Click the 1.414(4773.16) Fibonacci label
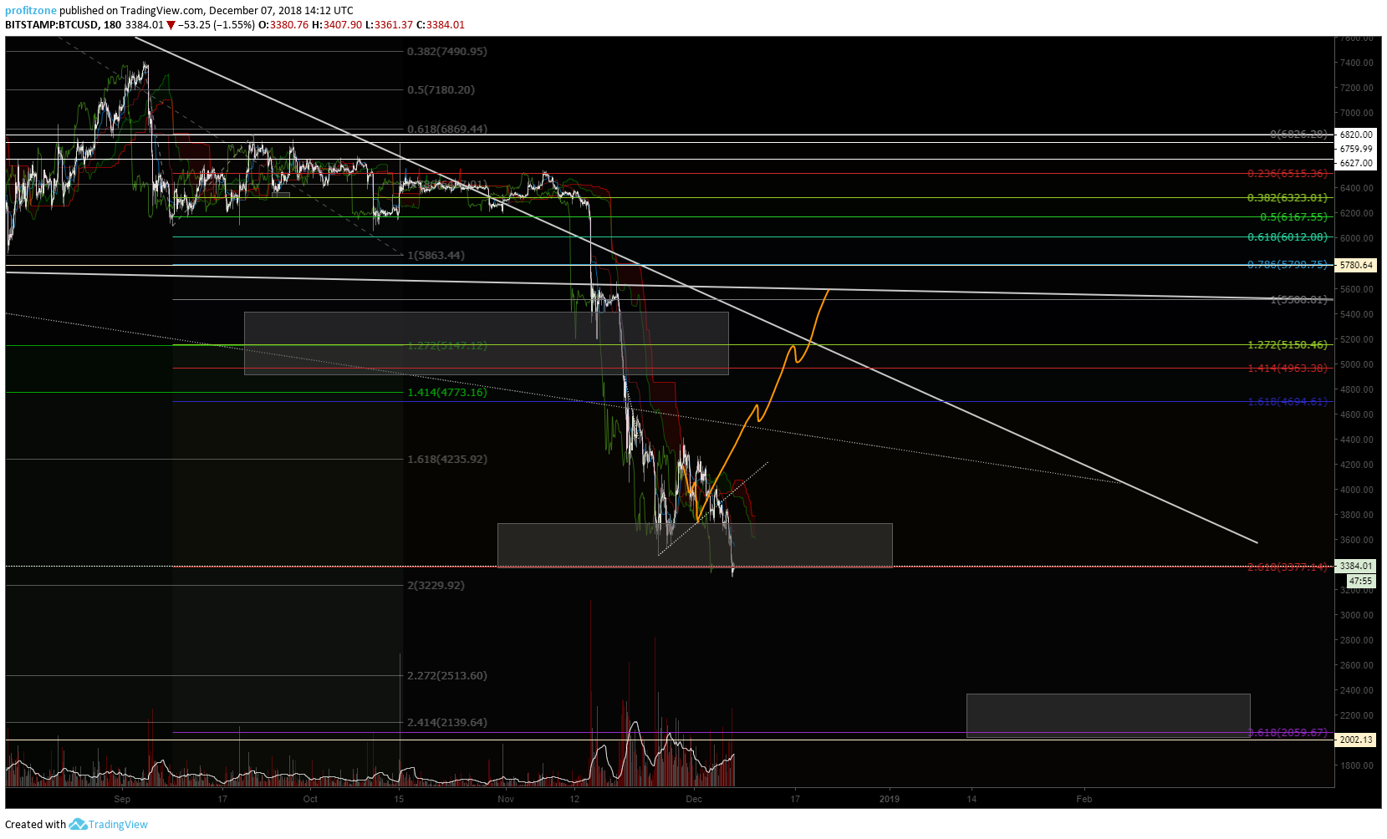 coord(447,393)
